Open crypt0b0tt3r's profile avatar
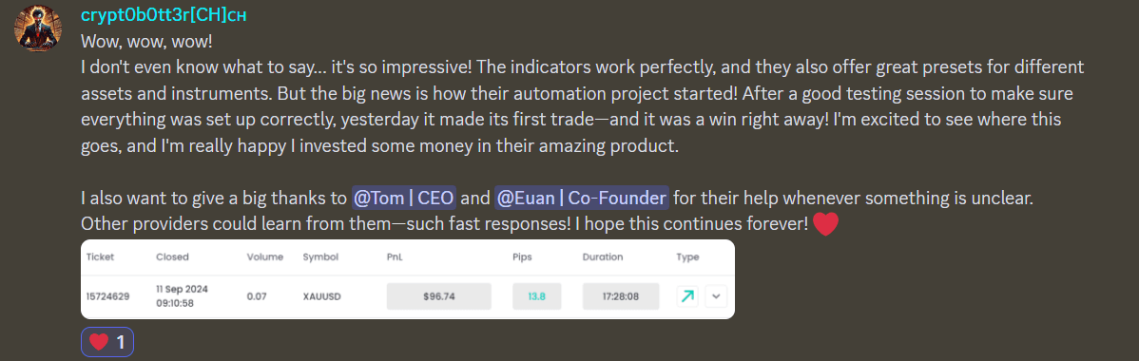 (38, 28)
